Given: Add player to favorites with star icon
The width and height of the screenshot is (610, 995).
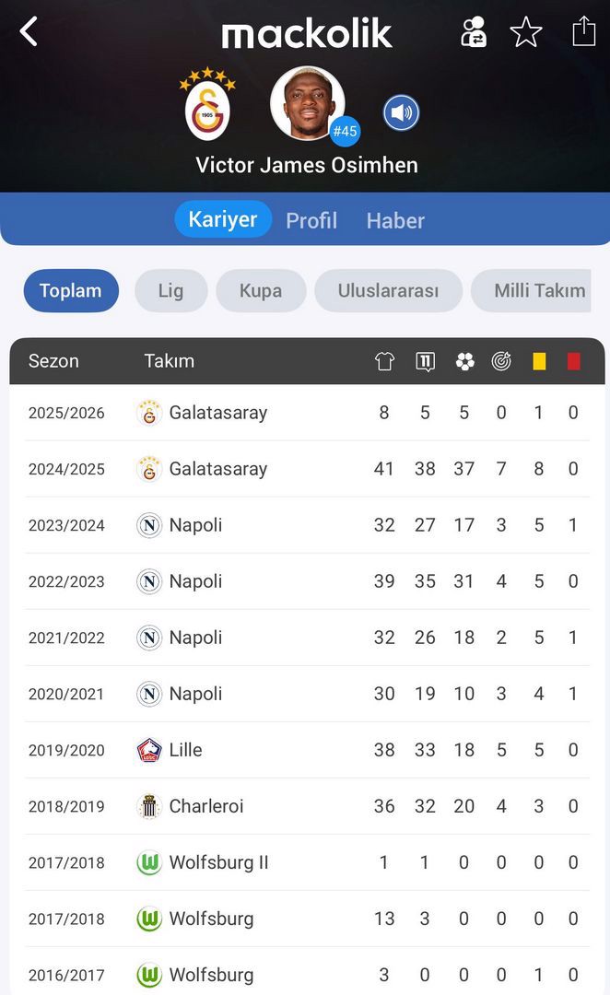Looking at the screenshot, I should pyautogui.click(x=526, y=32).
